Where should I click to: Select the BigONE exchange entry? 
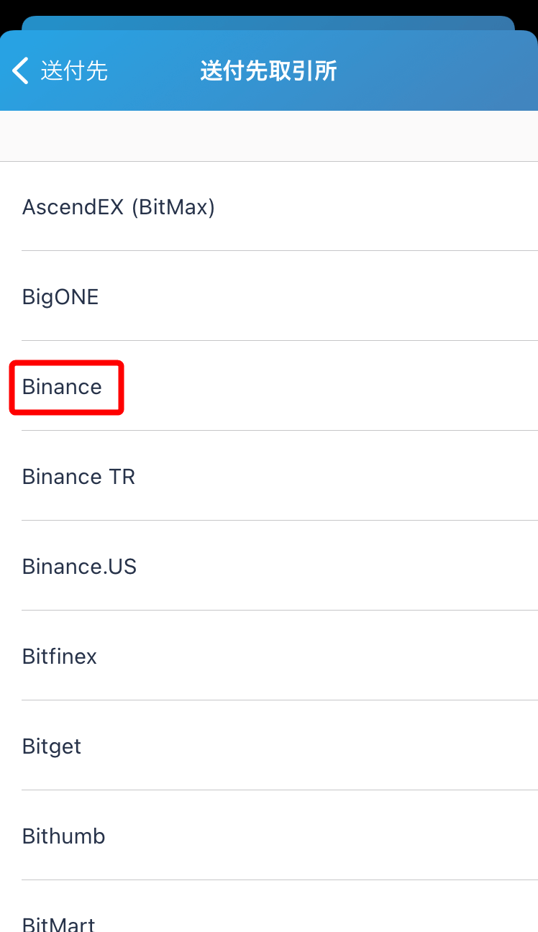click(60, 297)
